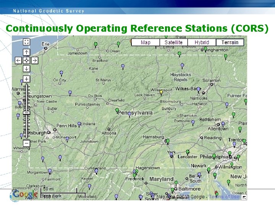Select the blue marker near McKeesport
Viewport: 275px width, 206px height.
(x=67, y=139)
